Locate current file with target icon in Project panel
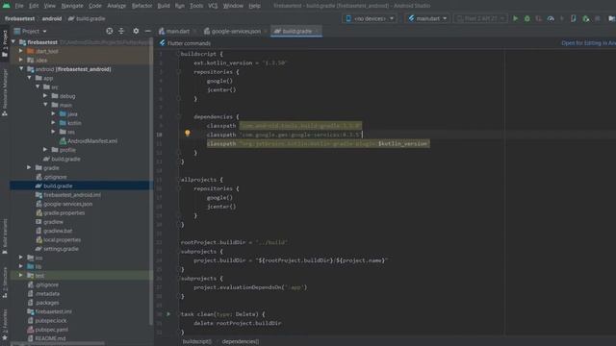Viewport: 616px width, 346px height. pyautogui.click(x=109, y=31)
